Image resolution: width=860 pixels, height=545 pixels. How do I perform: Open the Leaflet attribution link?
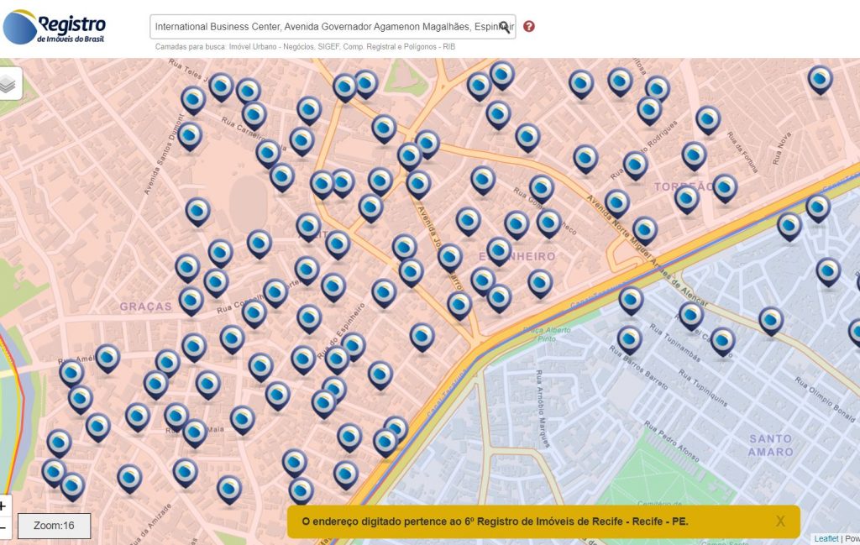826,538
